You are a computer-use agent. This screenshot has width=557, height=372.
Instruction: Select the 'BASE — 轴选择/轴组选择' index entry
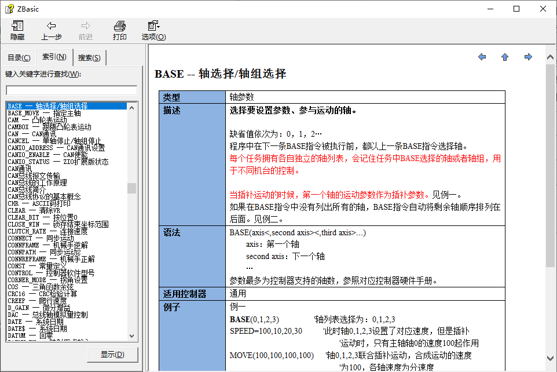[67, 106]
